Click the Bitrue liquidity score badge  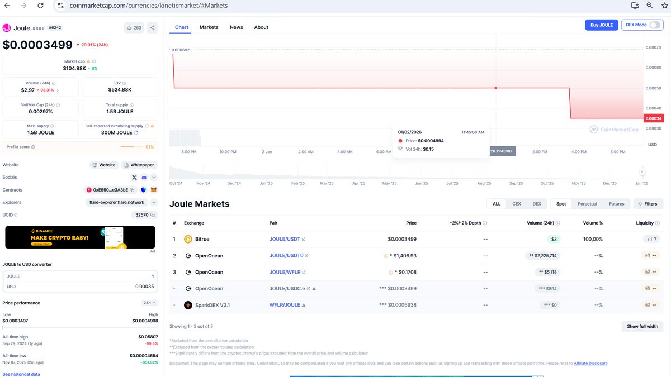pos(651,239)
